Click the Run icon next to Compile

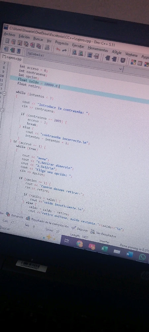coord(140,63)
